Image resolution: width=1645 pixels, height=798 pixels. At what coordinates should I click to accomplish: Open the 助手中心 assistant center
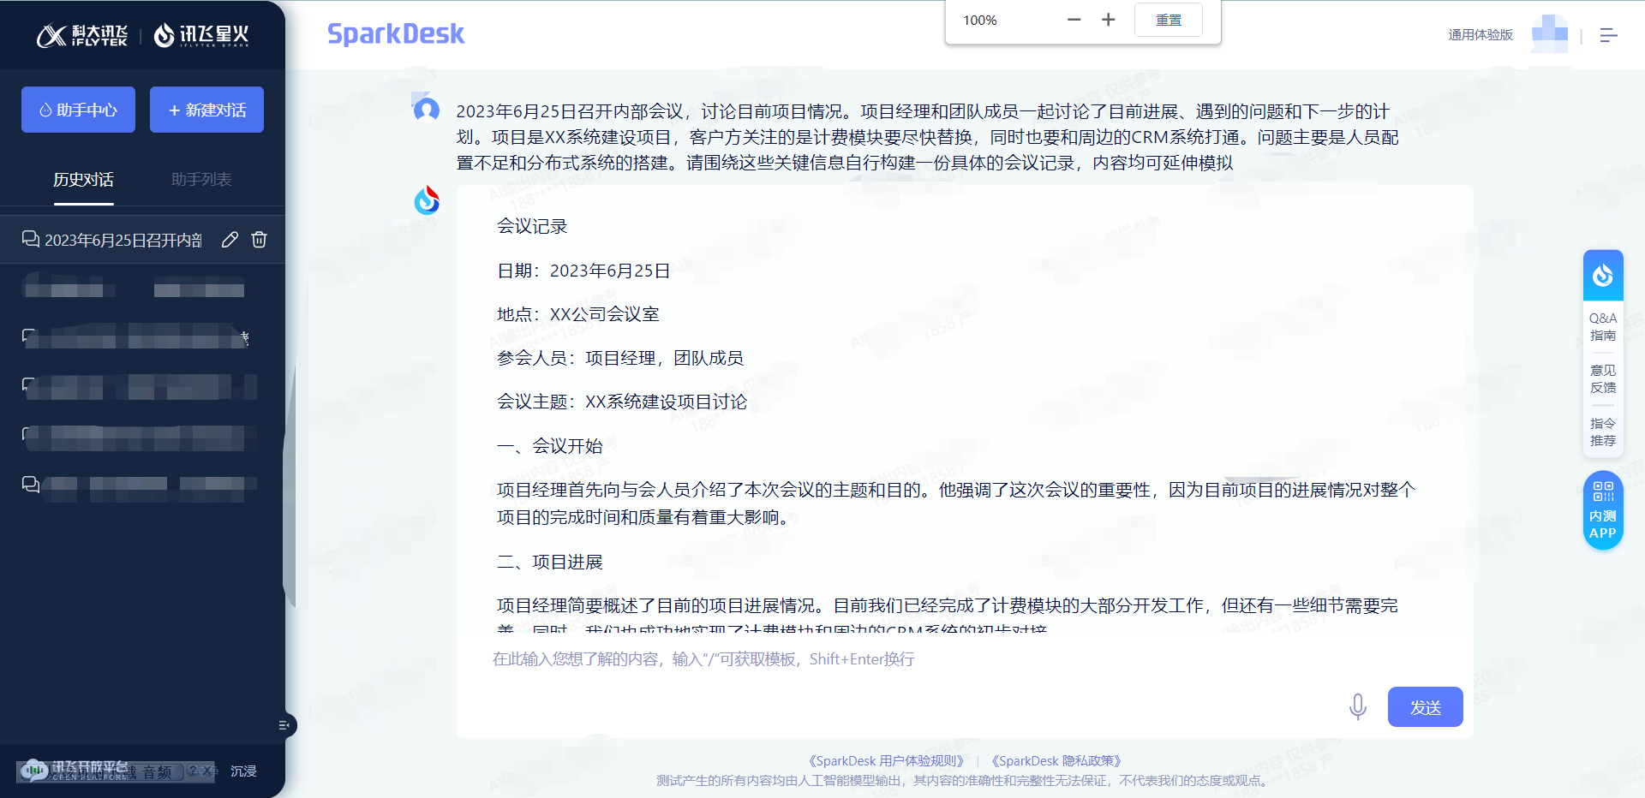[x=78, y=110]
